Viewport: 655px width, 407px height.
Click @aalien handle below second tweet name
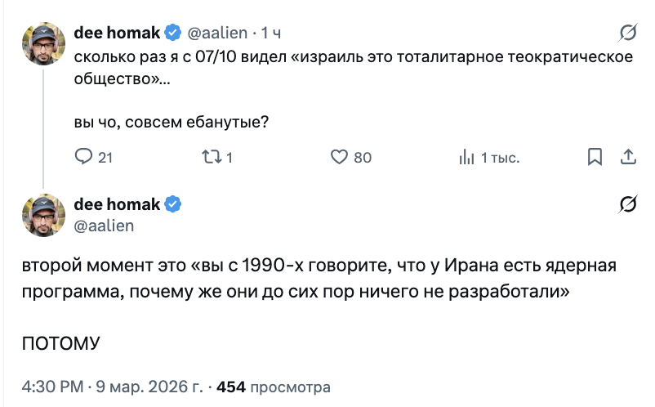coord(104,225)
